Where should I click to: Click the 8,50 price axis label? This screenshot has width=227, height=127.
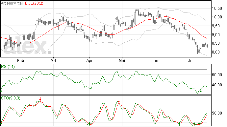pyautogui.click(x=217, y=43)
